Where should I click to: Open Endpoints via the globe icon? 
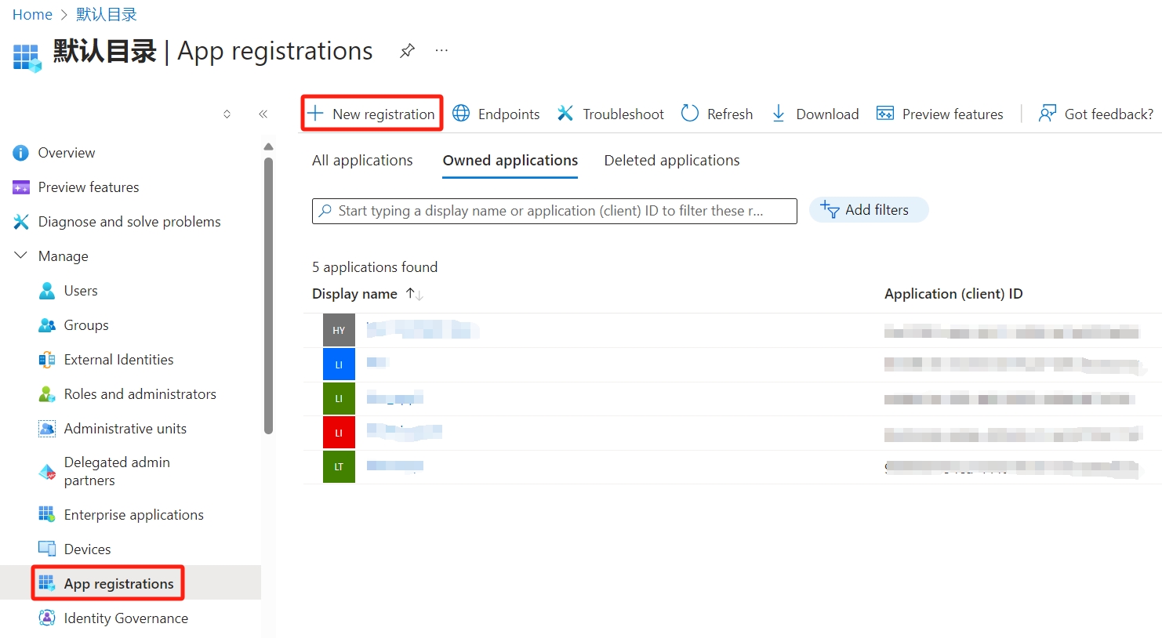click(x=462, y=114)
